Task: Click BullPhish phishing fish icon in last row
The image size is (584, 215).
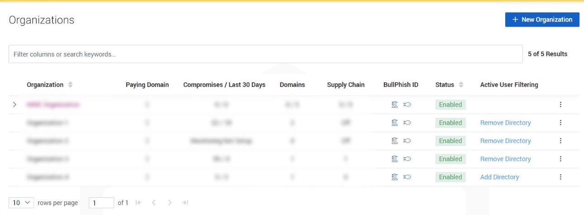Action: (x=407, y=177)
